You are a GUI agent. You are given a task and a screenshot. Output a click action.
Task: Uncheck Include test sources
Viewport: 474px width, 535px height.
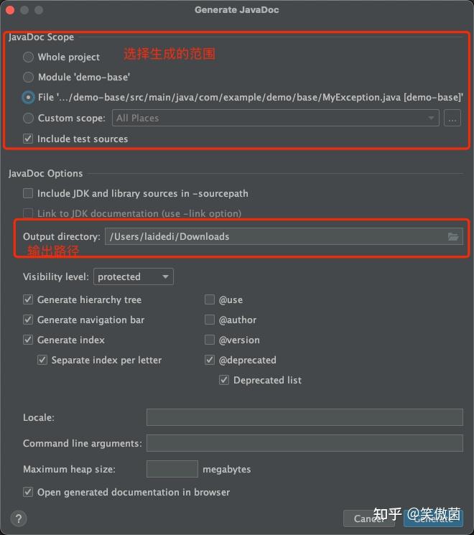28,139
